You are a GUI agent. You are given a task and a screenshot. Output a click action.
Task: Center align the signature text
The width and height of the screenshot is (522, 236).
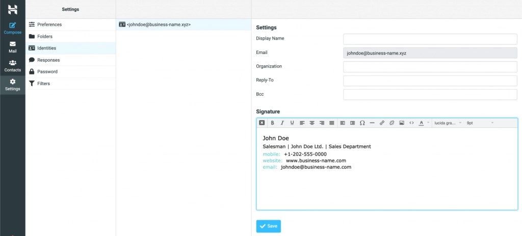[x=312, y=123]
